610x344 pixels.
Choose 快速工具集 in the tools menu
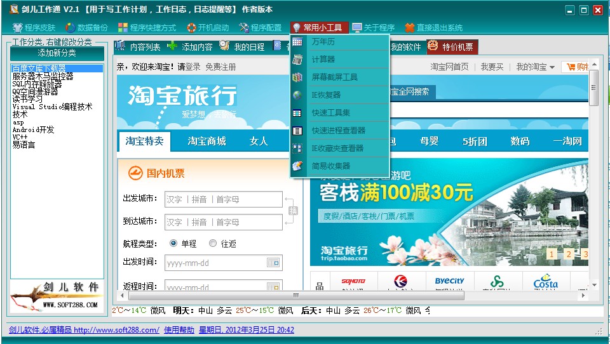[340, 113]
